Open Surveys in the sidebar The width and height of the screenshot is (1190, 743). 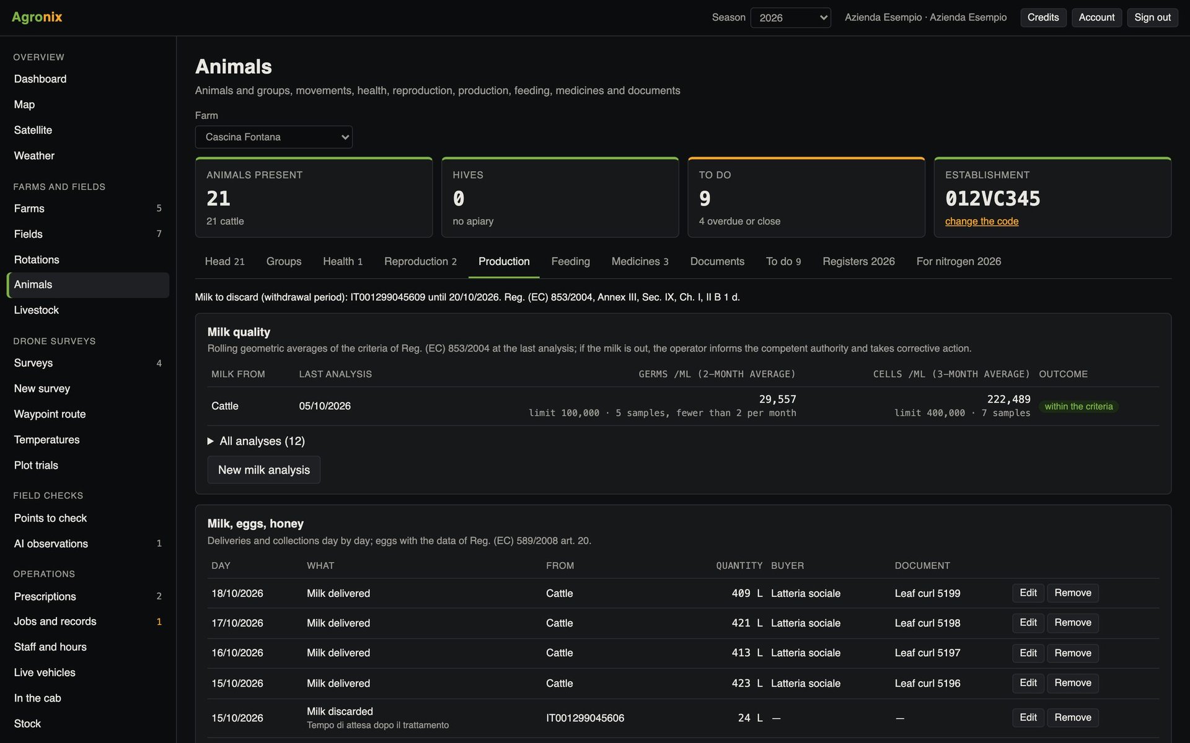(x=87, y=363)
